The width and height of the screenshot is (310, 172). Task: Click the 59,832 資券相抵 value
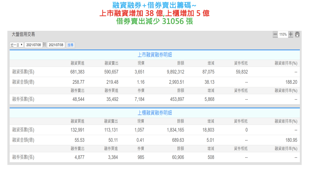pos(242,72)
